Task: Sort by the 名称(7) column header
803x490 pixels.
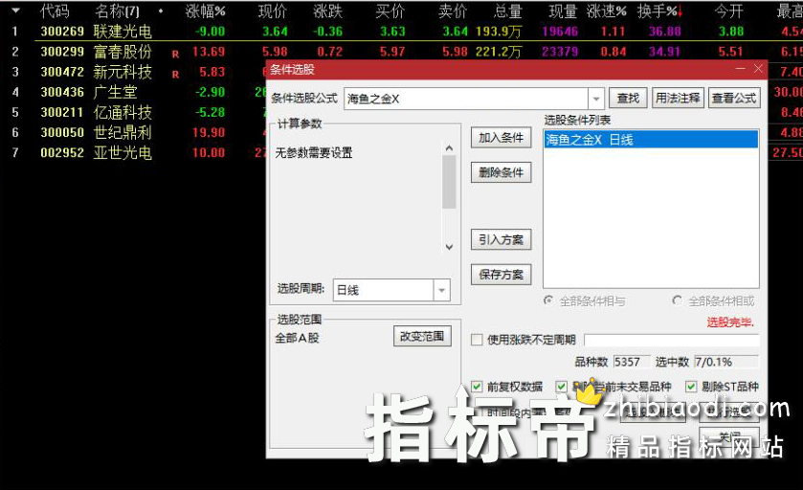Action: 118,11
